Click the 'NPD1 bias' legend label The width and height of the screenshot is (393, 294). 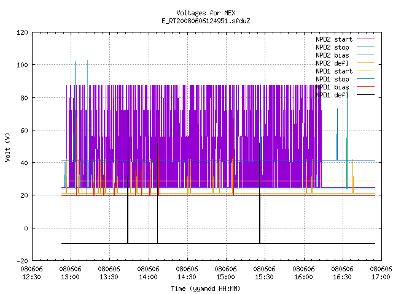[332, 87]
